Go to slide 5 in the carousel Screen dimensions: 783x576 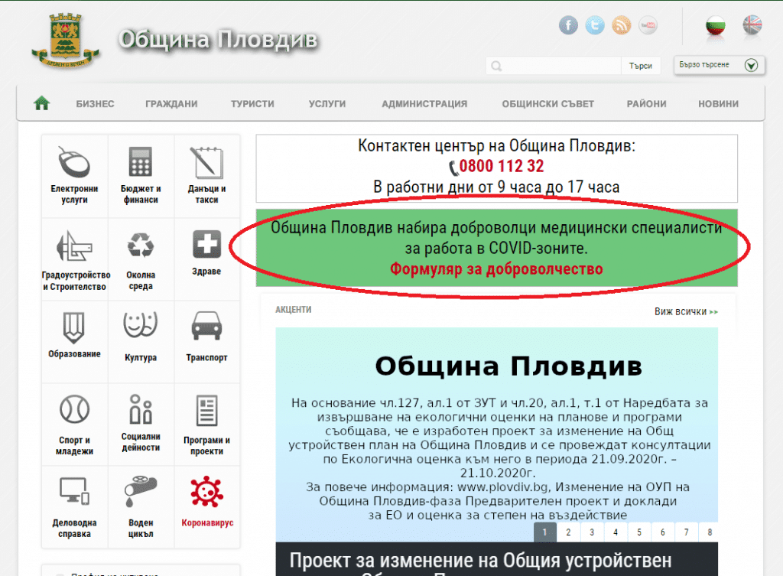click(638, 532)
